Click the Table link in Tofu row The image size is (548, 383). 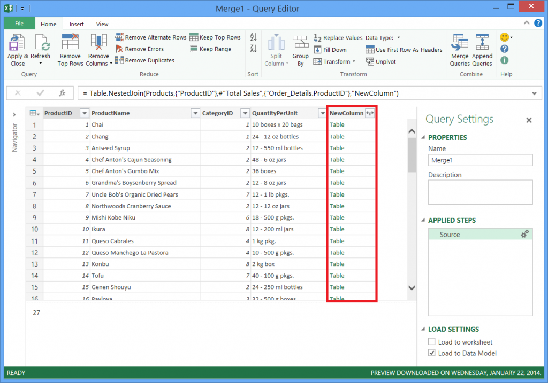[x=337, y=276]
